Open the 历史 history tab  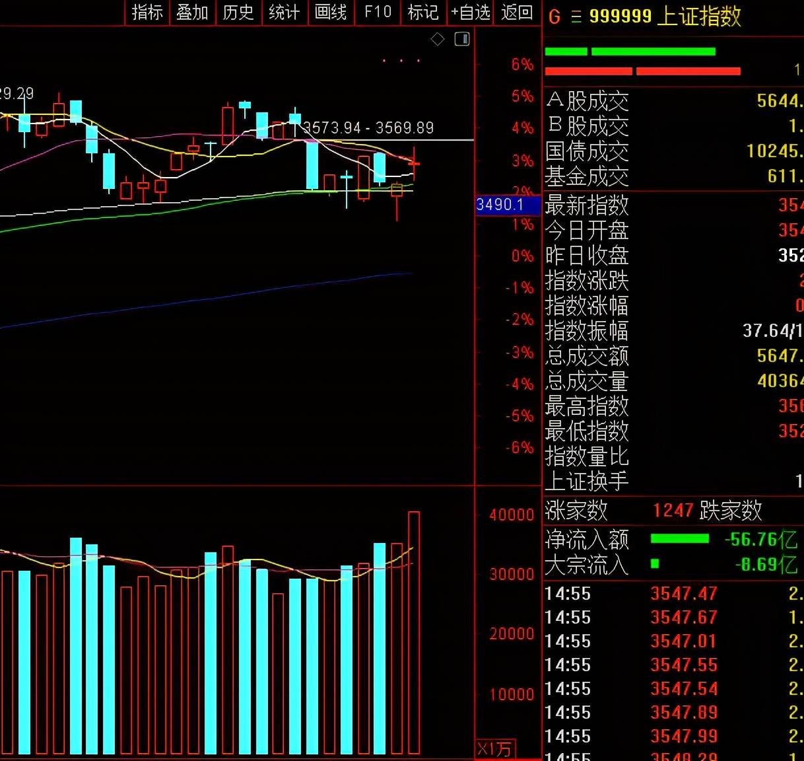(x=238, y=13)
